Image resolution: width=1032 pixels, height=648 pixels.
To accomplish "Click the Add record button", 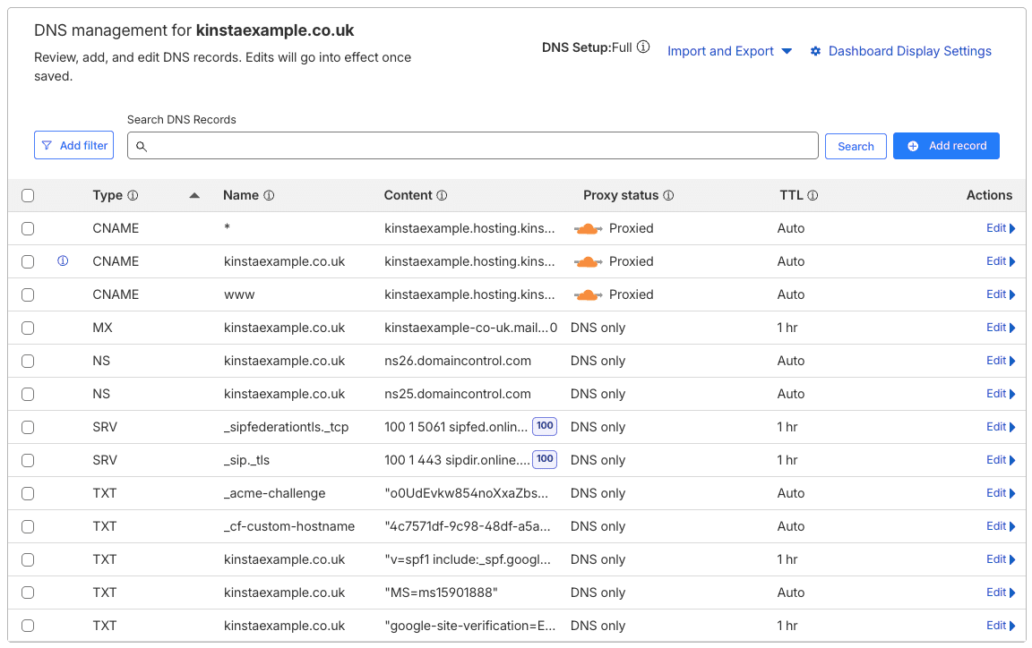I will [946, 145].
